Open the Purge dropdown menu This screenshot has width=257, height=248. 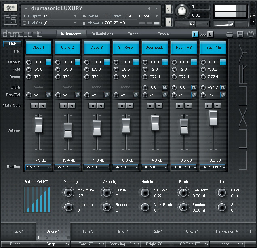148,16
